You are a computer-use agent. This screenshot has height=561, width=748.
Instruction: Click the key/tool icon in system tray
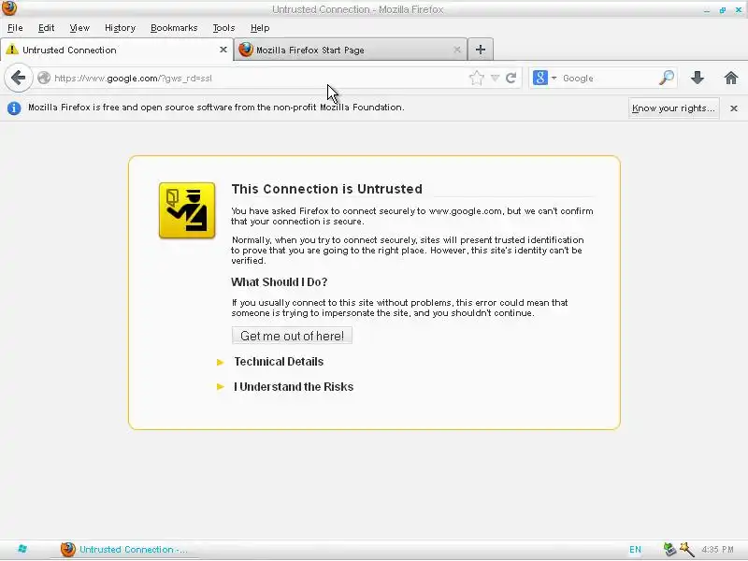point(687,550)
